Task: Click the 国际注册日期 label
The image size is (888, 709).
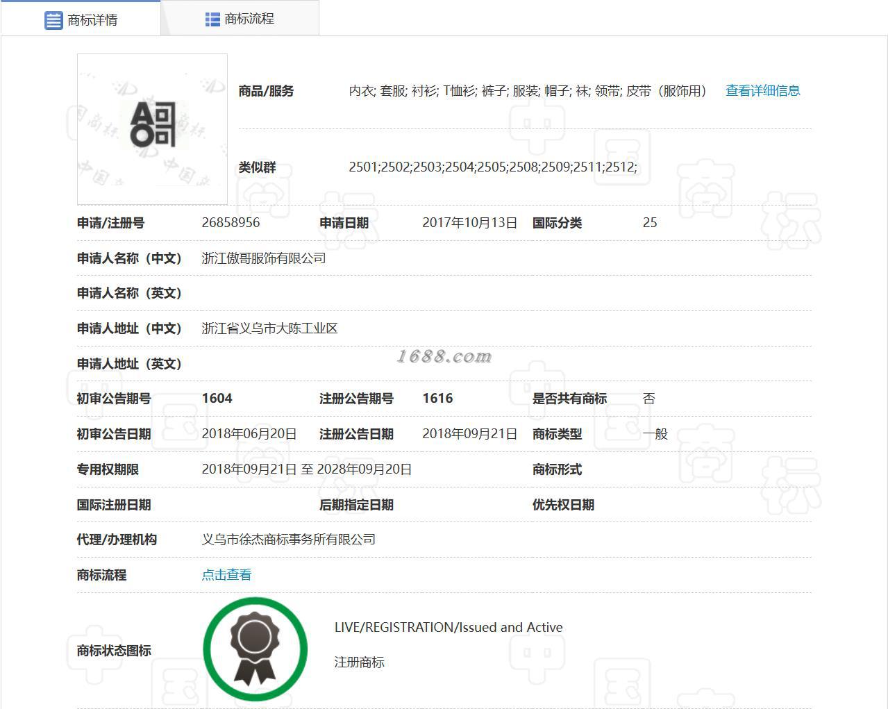Action: tap(114, 505)
